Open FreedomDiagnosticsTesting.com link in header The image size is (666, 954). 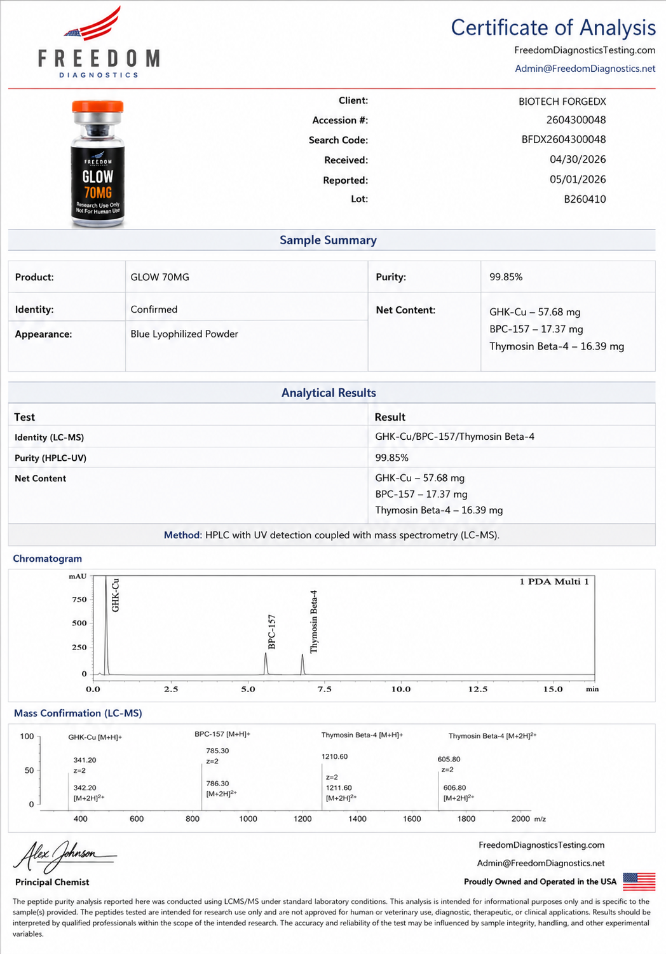pyautogui.click(x=585, y=50)
